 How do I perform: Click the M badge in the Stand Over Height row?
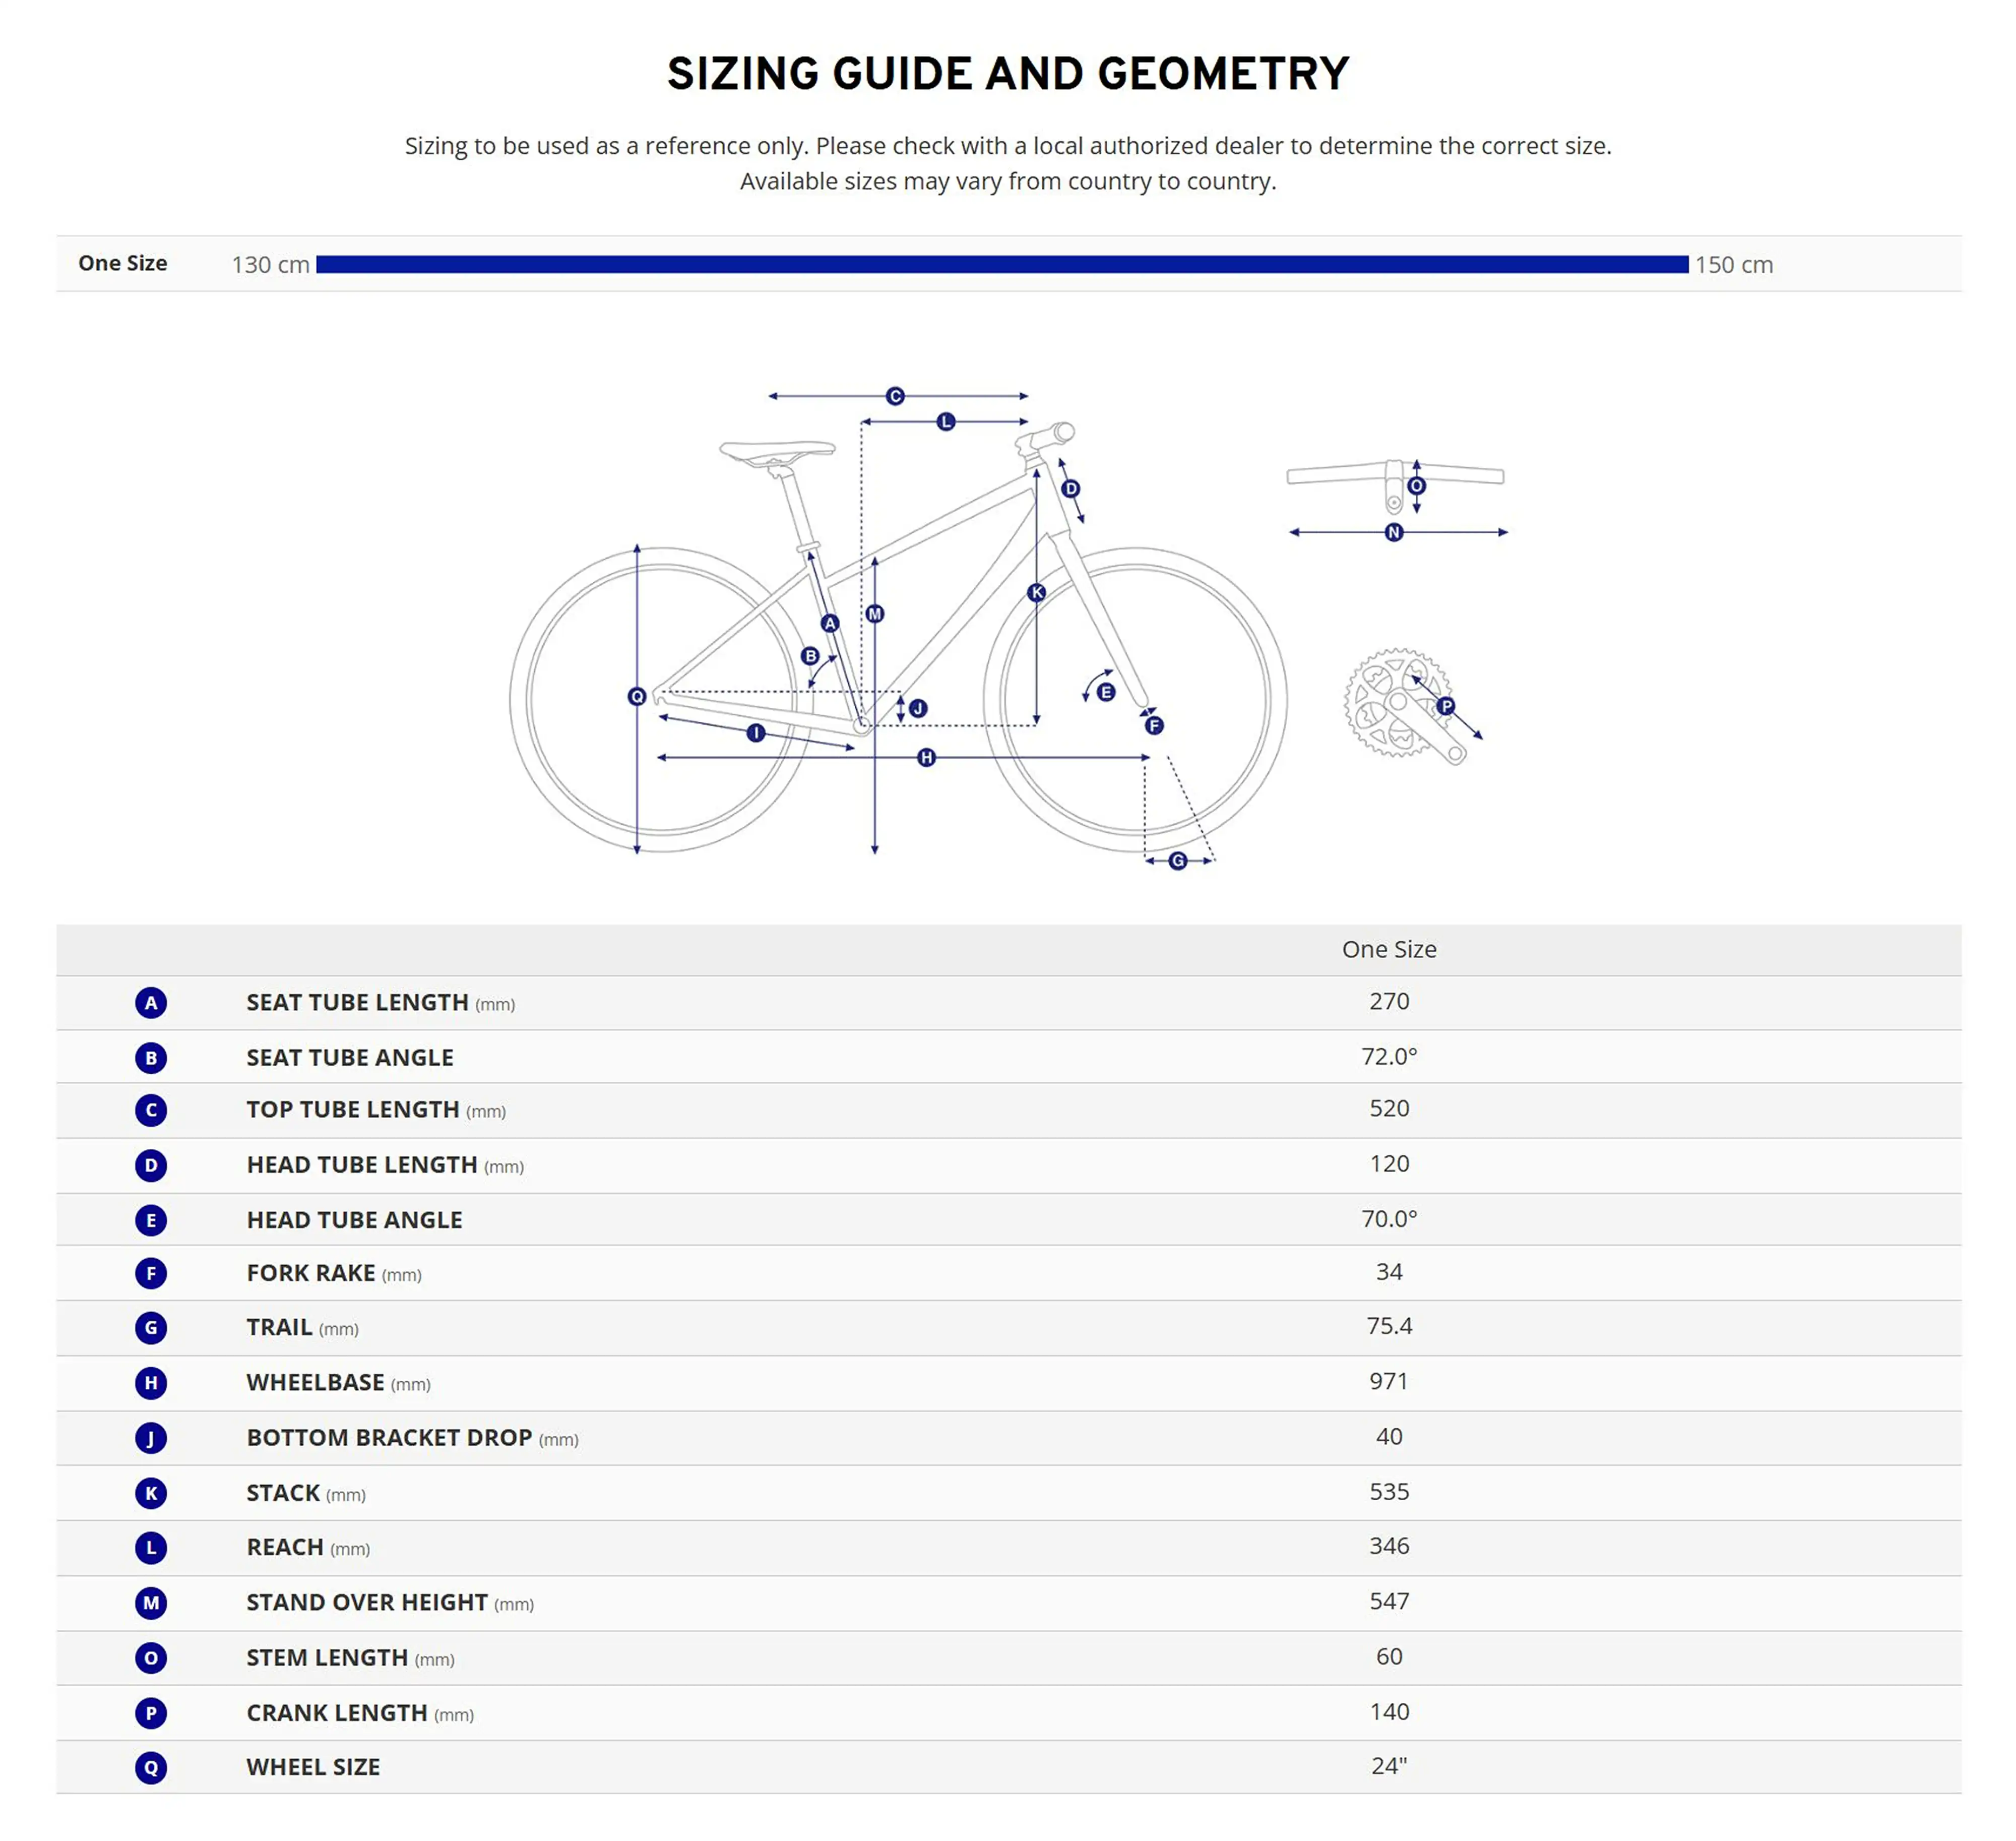(x=151, y=1603)
